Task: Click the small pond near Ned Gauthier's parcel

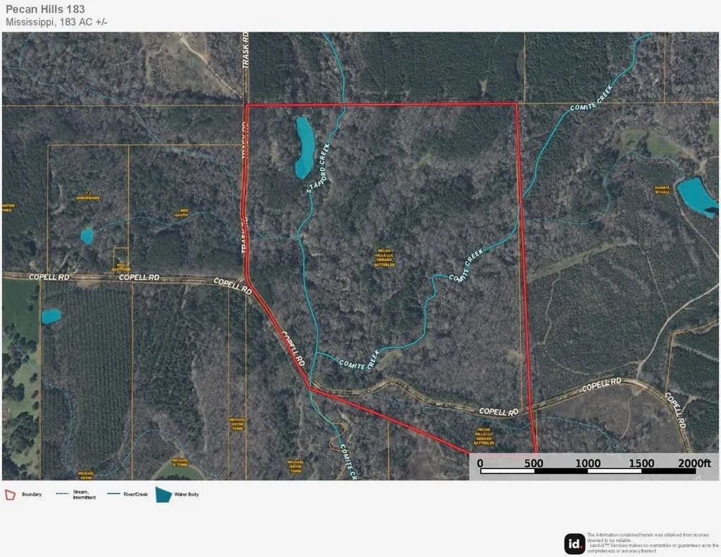Action: pyautogui.click(x=87, y=236)
